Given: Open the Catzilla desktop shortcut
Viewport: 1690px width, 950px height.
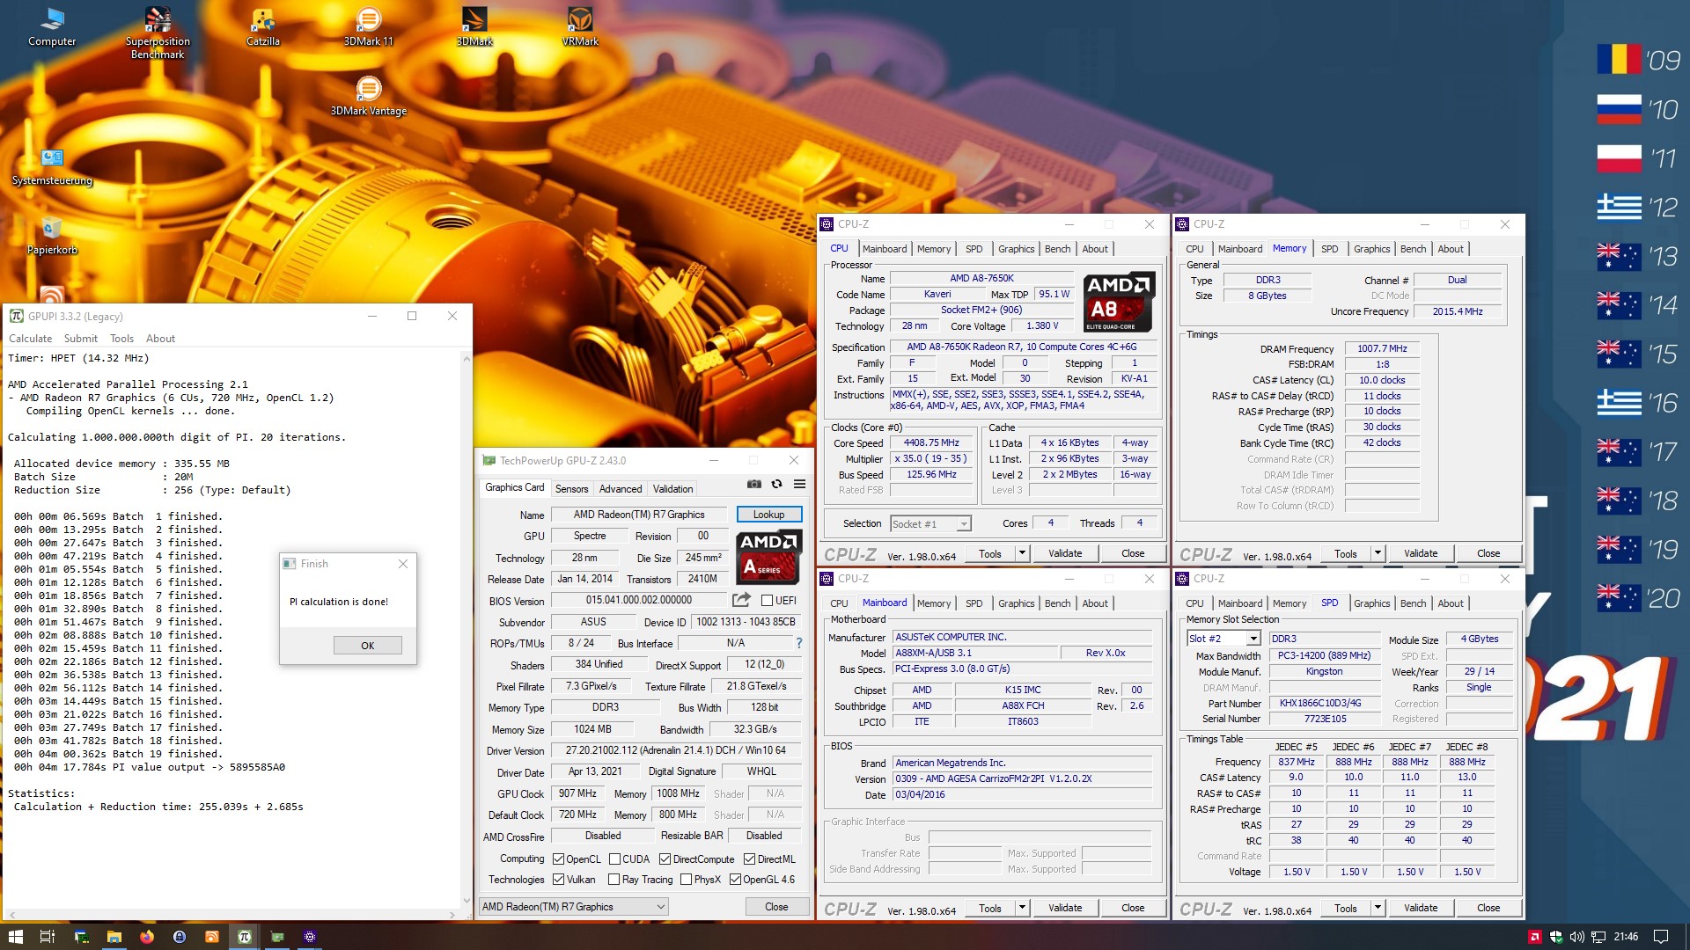Looking at the screenshot, I should tap(262, 27).
